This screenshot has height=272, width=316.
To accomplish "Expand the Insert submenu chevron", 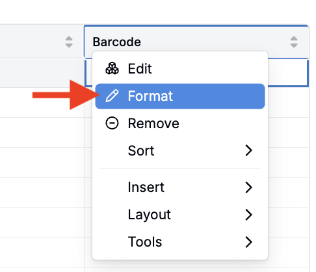I will point(248,187).
